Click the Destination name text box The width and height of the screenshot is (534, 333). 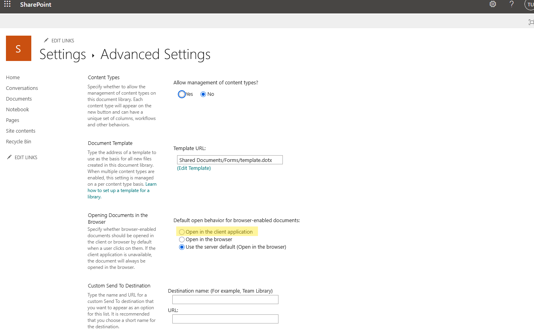click(225, 299)
